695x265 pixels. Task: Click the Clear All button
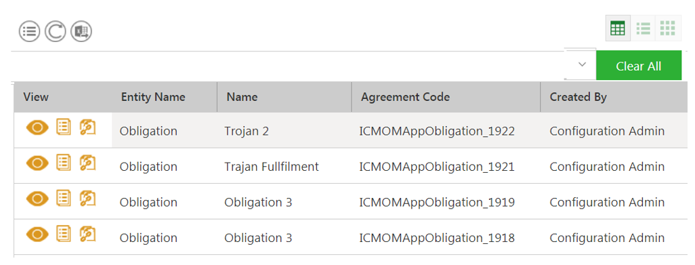638,66
